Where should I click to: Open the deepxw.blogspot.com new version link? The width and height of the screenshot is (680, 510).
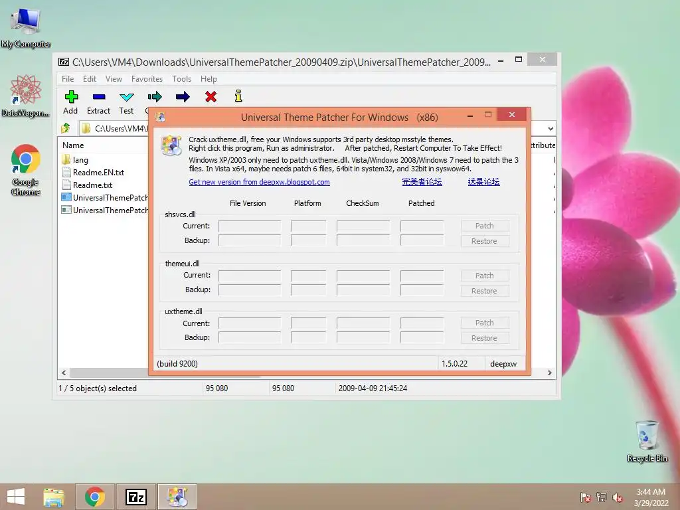pos(259,182)
